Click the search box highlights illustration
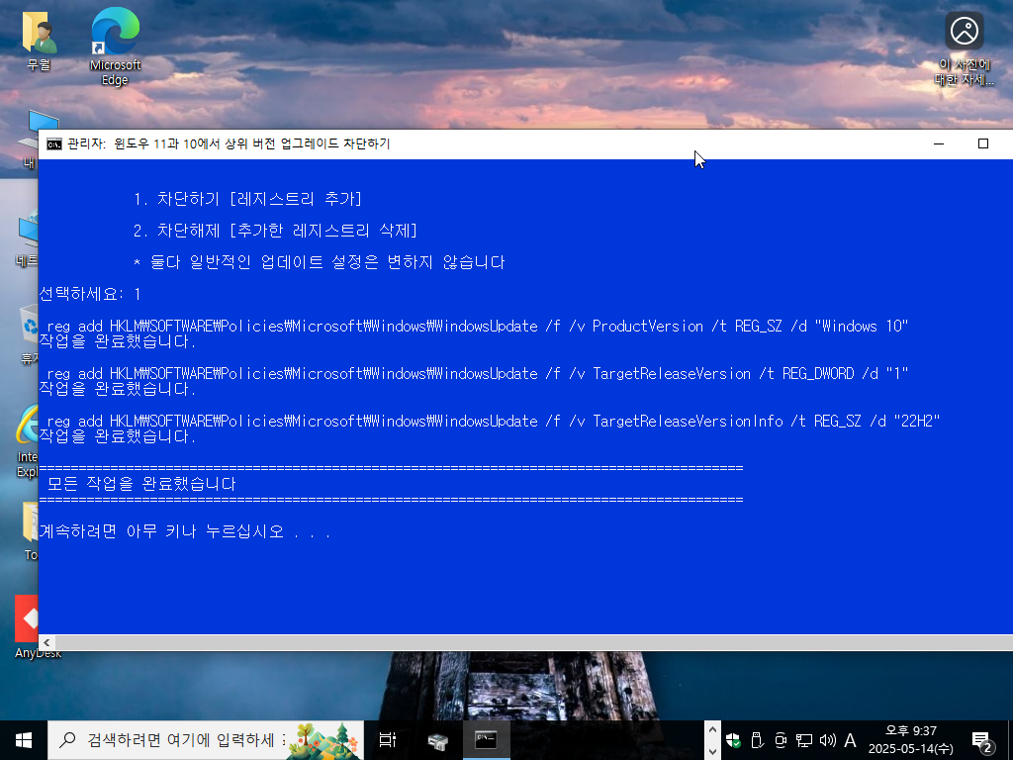This screenshot has width=1013, height=760. point(324,740)
